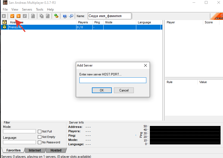Click the HOST:PORT input field
This screenshot has width=223, height=158.
click(113, 80)
